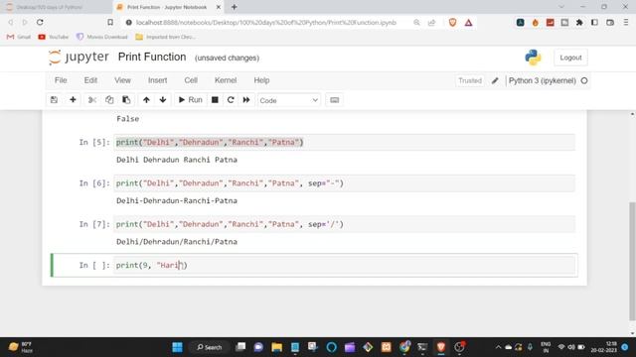Click the unsaved changes status text

point(227,58)
